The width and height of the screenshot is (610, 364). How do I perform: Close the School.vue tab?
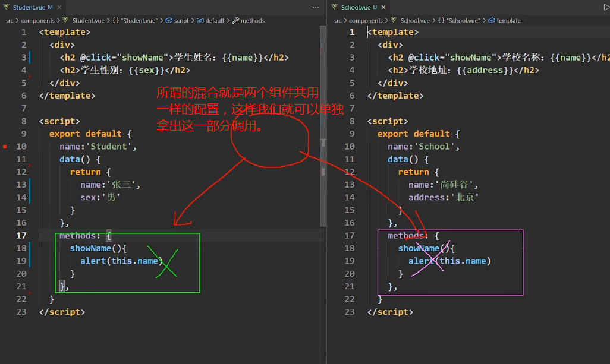tap(383, 7)
